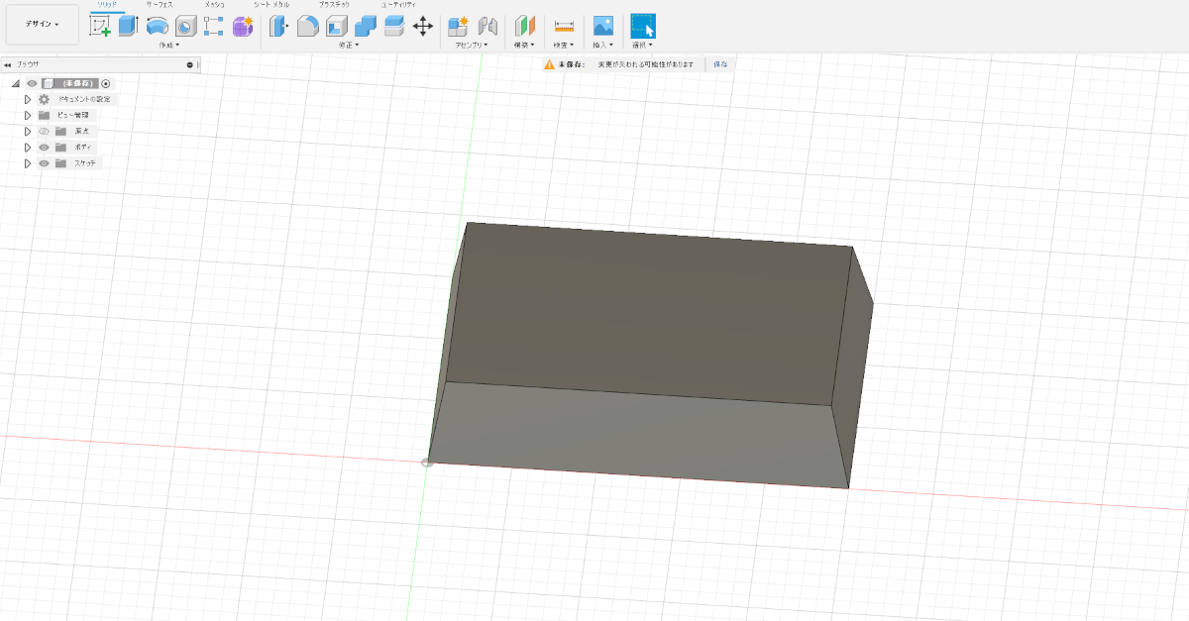Hide the スケッチ sketches folder

point(44,162)
